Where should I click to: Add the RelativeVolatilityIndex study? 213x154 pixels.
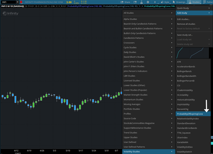click(193, 119)
